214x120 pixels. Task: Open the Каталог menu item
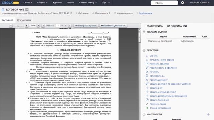click(x=71, y=3)
